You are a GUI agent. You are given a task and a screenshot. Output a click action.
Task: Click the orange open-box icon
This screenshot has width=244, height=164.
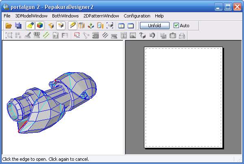(51, 26)
